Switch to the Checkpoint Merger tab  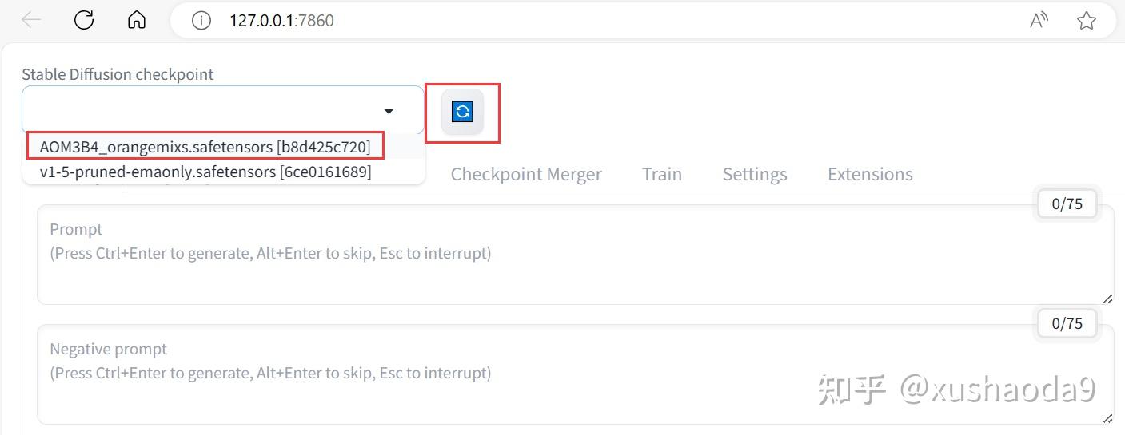click(x=526, y=174)
